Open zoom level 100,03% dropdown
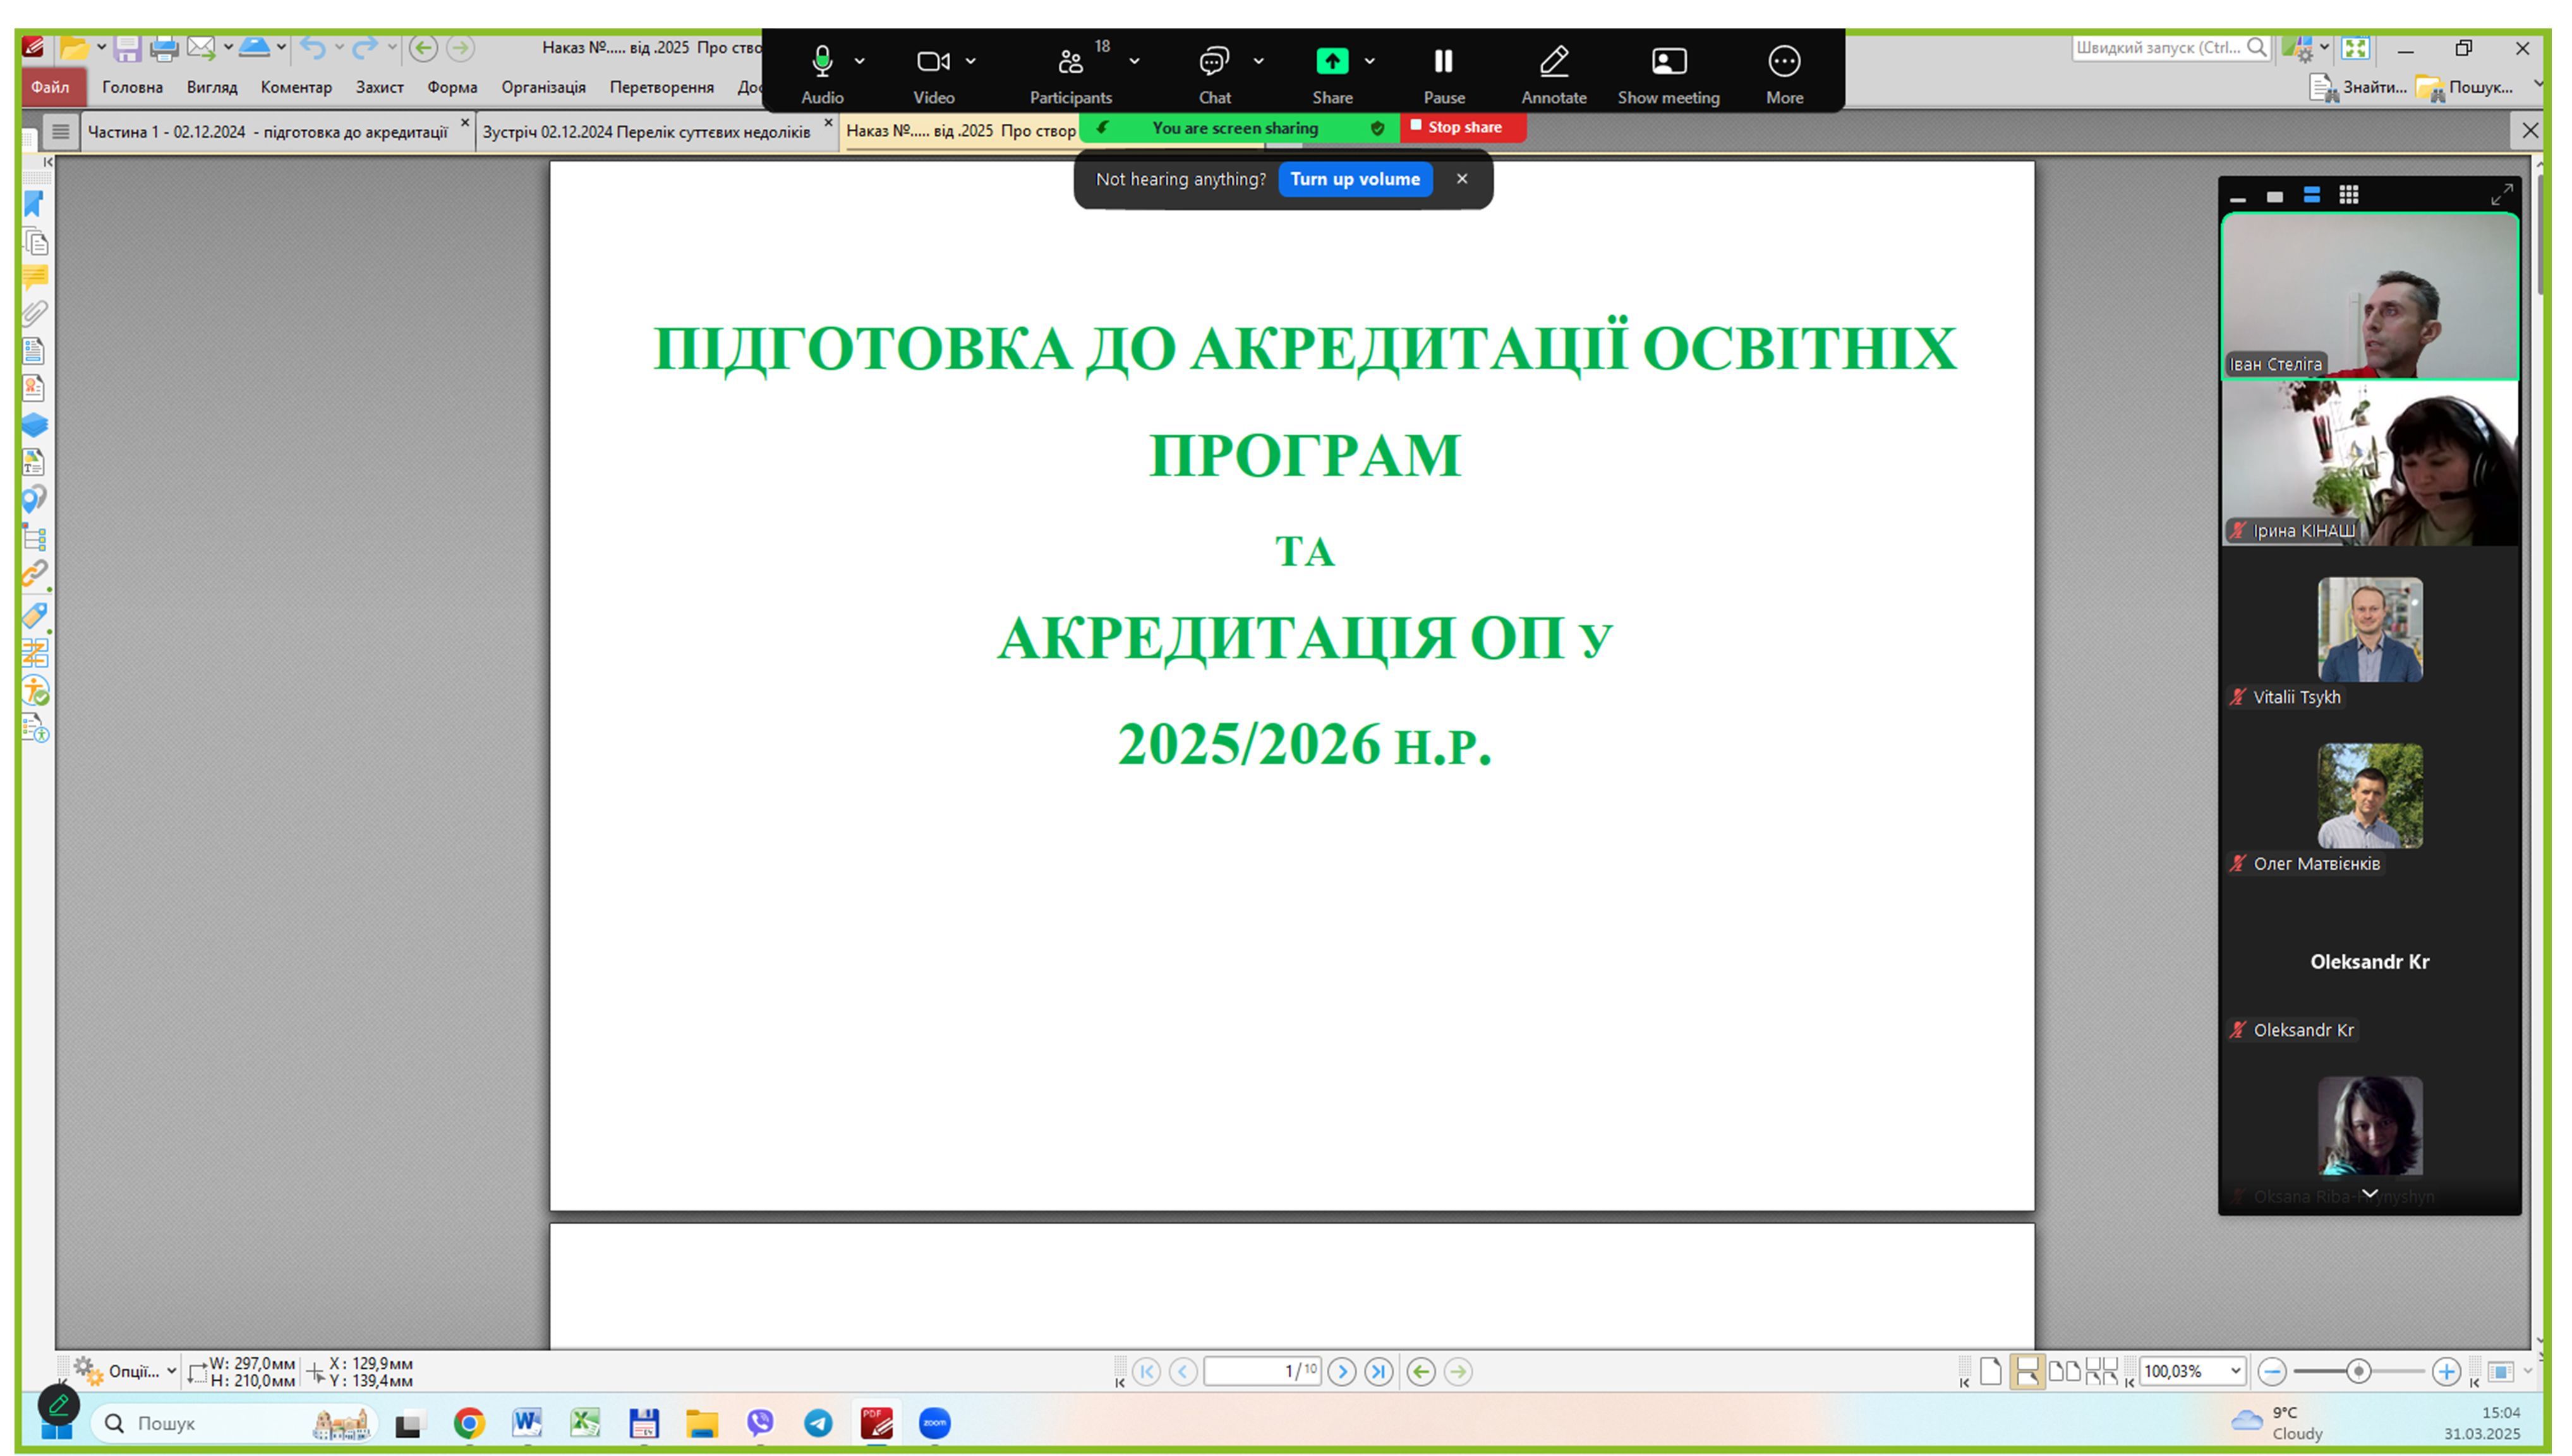The image size is (2572, 1456). click(2235, 1371)
